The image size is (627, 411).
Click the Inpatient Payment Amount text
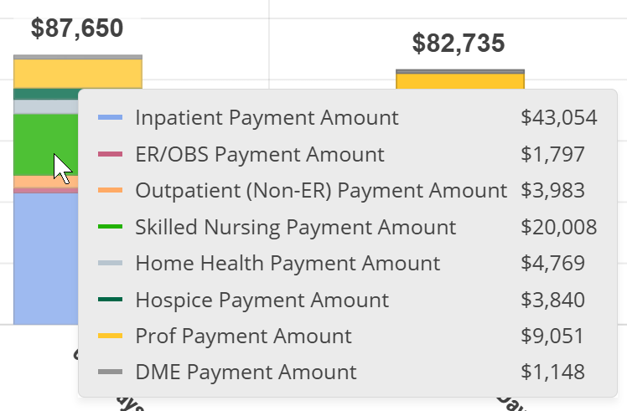[267, 118]
